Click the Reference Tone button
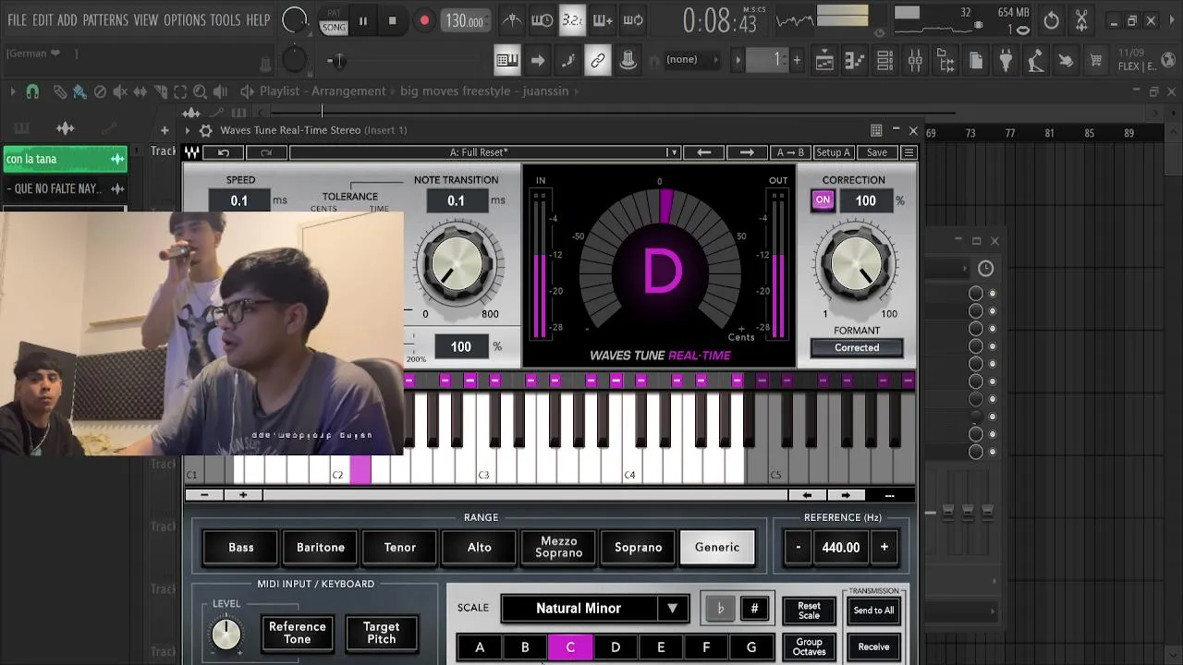The height and width of the screenshot is (665, 1183). tap(298, 633)
